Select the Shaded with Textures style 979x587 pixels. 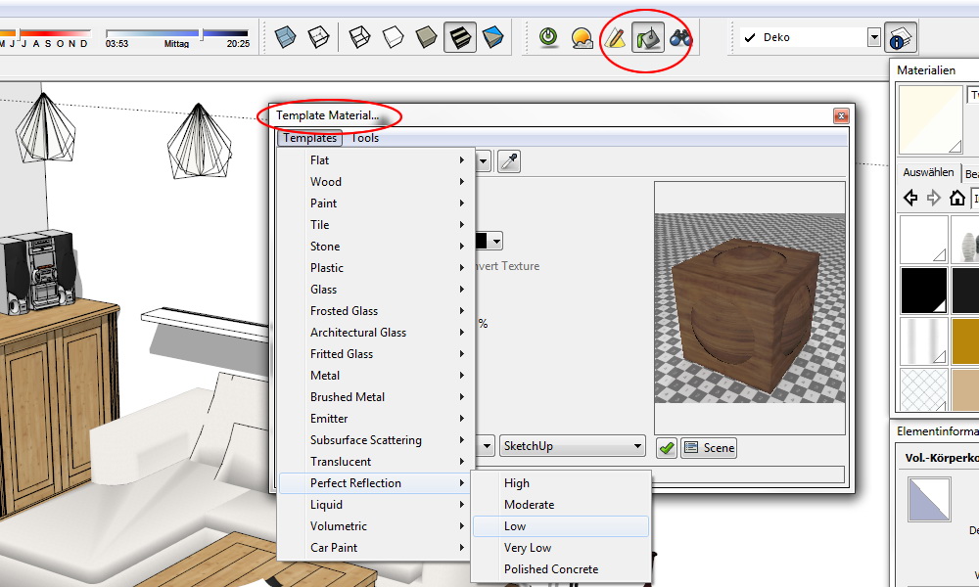click(x=458, y=38)
